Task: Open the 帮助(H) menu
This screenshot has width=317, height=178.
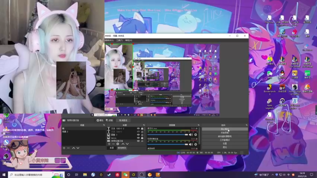Action: [128, 40]
